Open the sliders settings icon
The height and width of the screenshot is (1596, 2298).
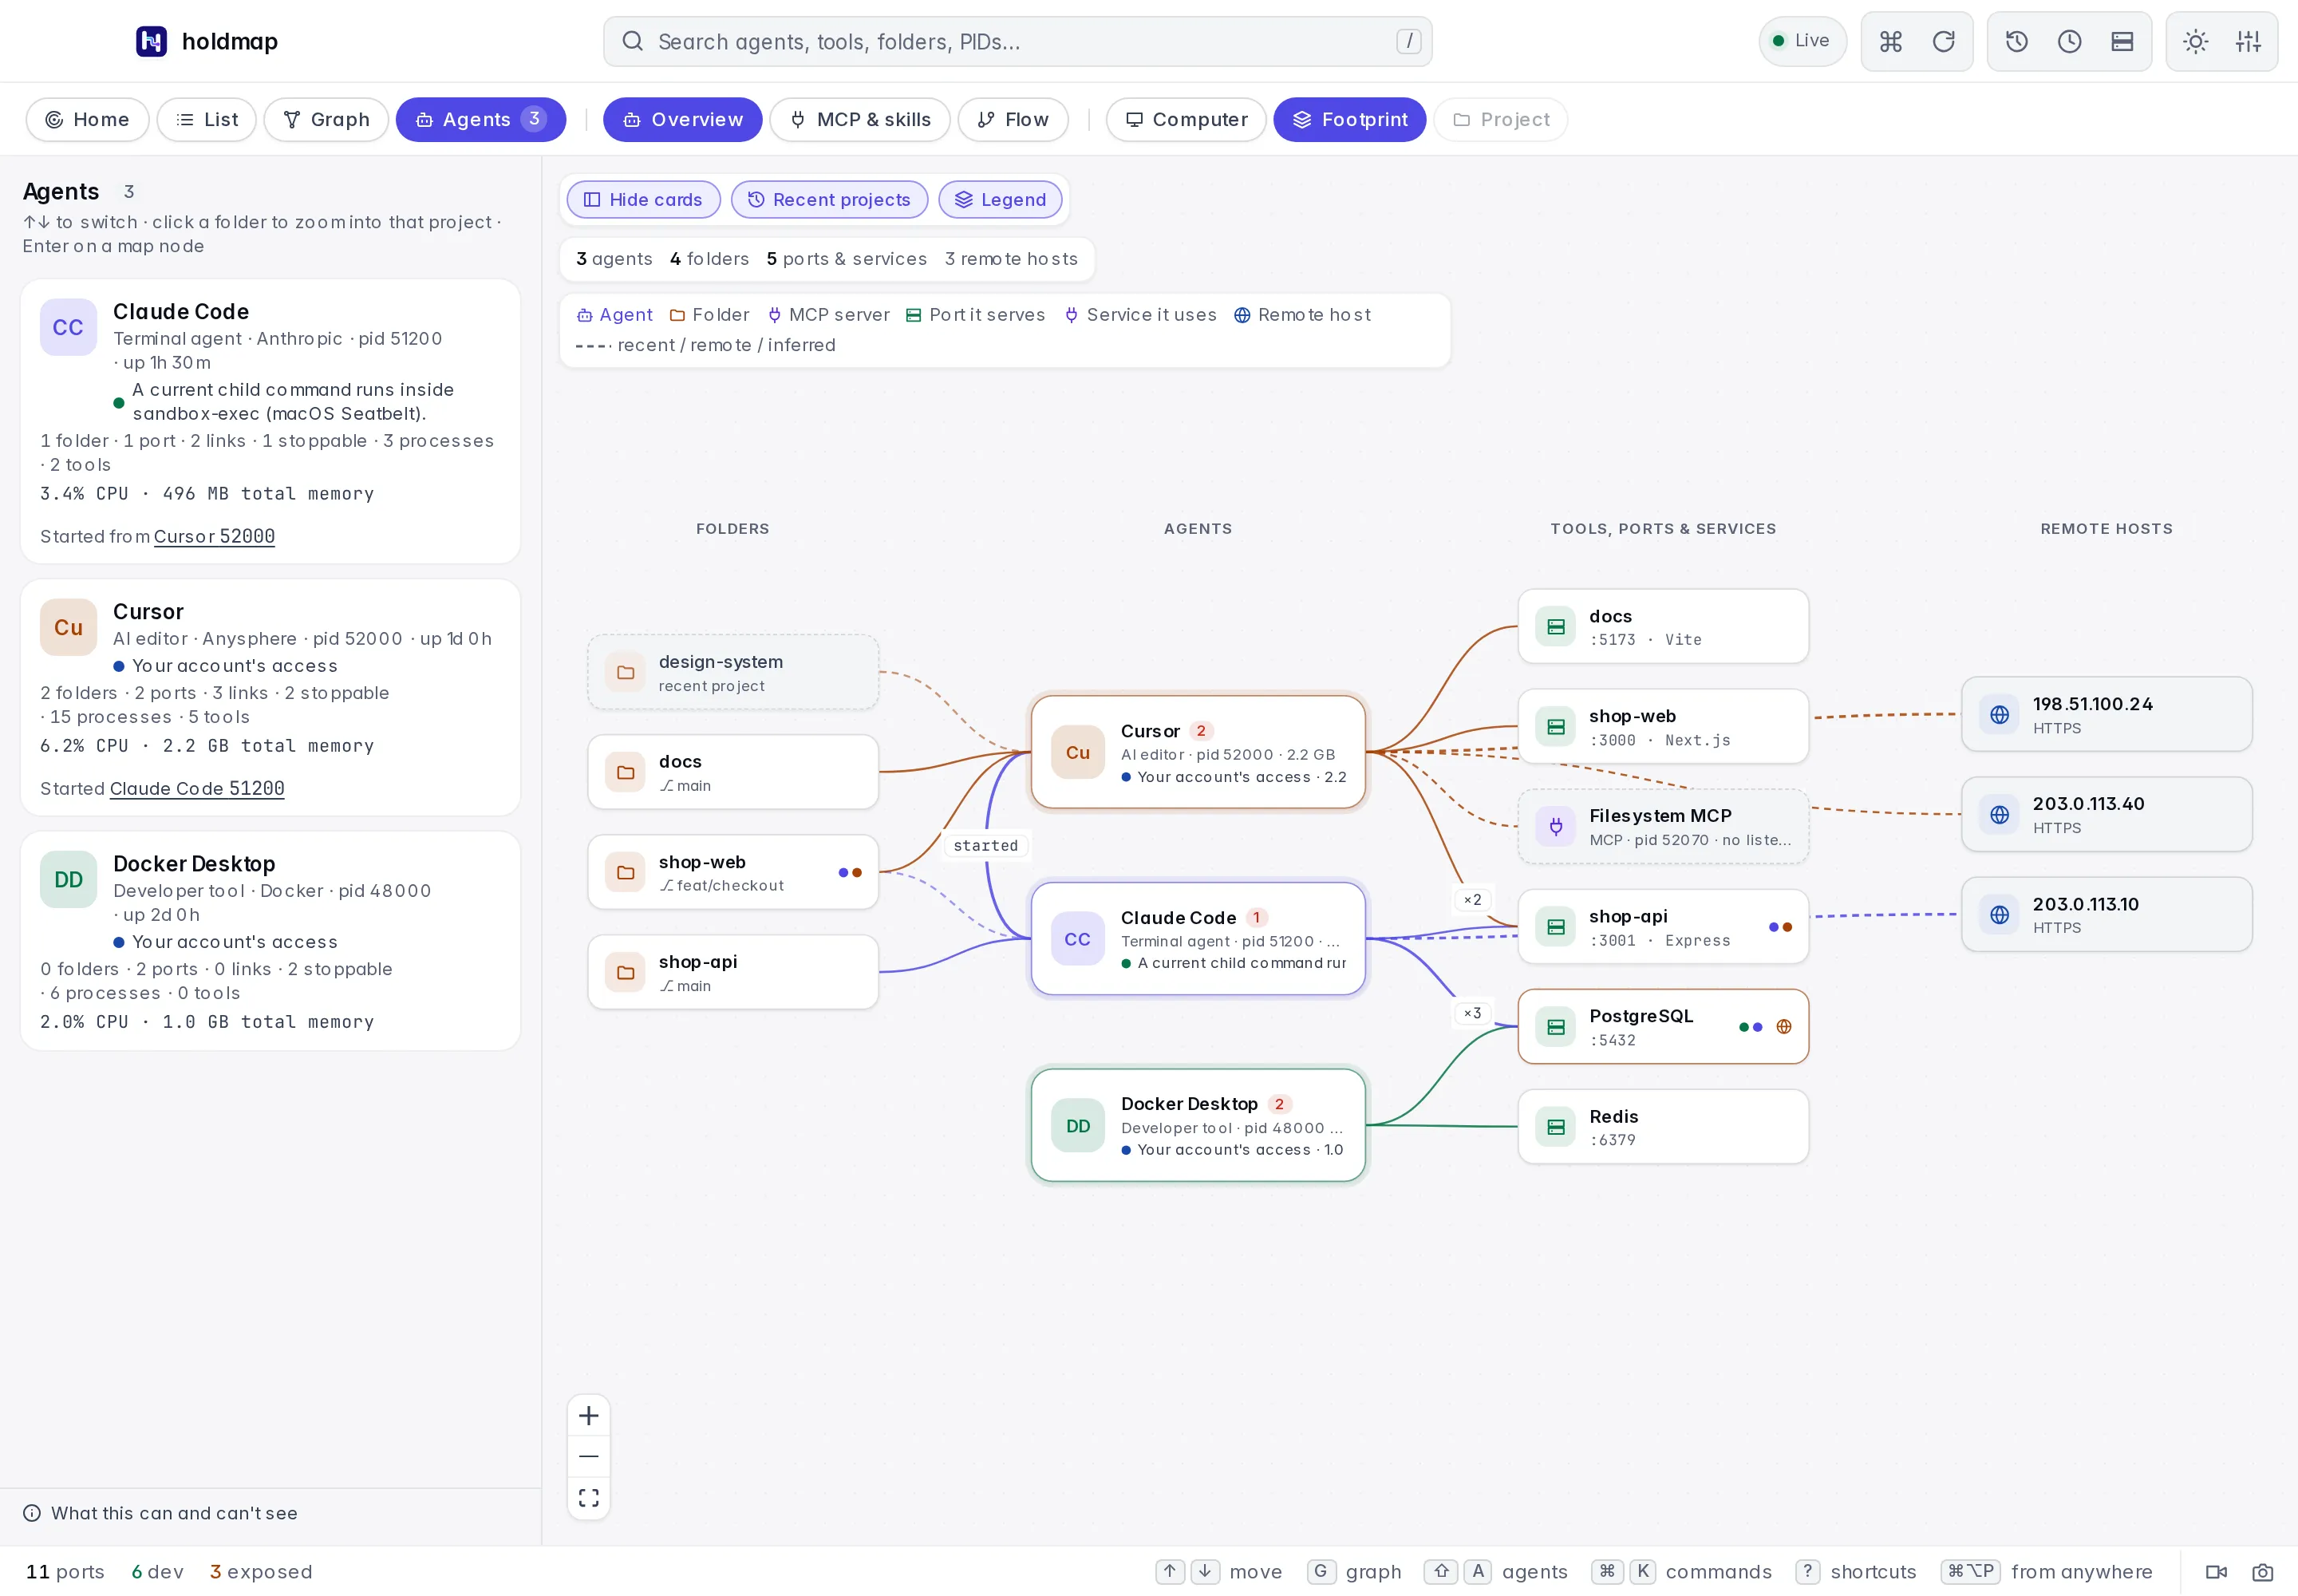2248,41
